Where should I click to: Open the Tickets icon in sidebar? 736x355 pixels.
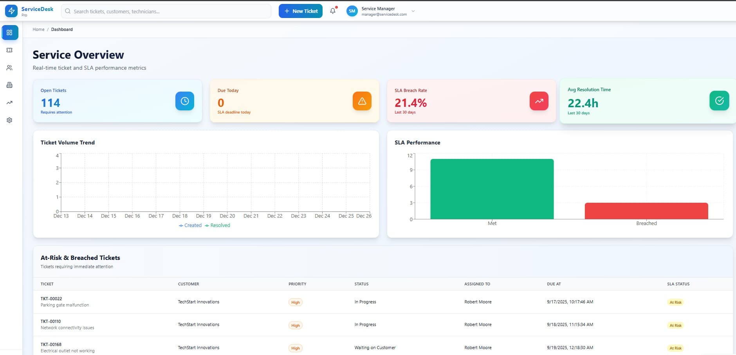10,50
